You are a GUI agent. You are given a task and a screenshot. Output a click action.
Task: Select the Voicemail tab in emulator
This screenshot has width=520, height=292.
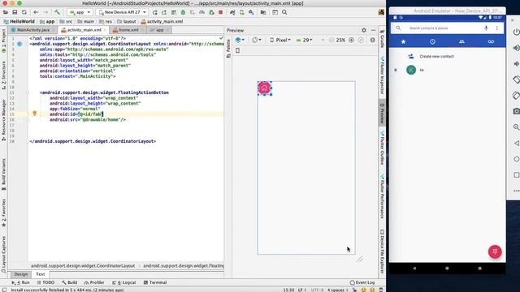(x=491, y=41)
